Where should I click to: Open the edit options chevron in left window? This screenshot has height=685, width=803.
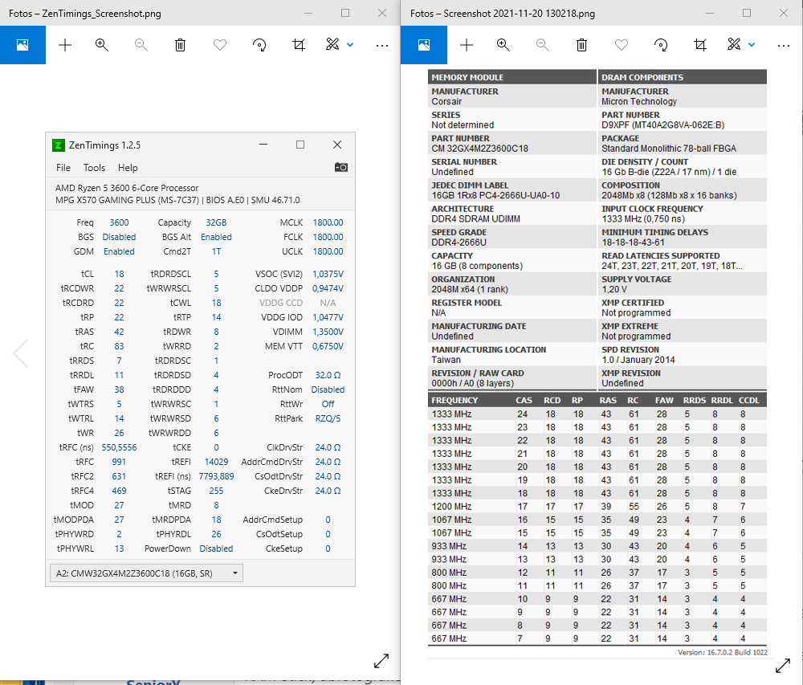[352, 46]
